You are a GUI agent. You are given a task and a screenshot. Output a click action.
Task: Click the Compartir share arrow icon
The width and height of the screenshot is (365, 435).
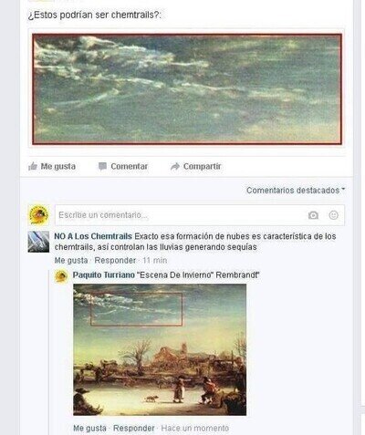(x=175, y=166)
